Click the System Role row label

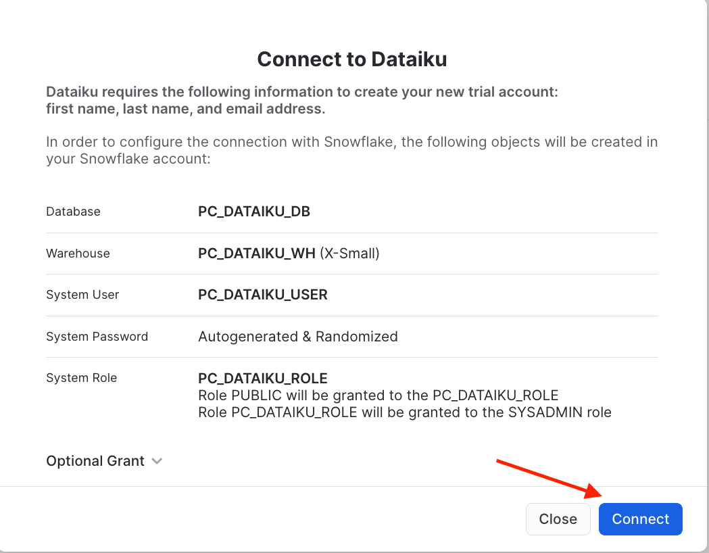pos(81,378)
